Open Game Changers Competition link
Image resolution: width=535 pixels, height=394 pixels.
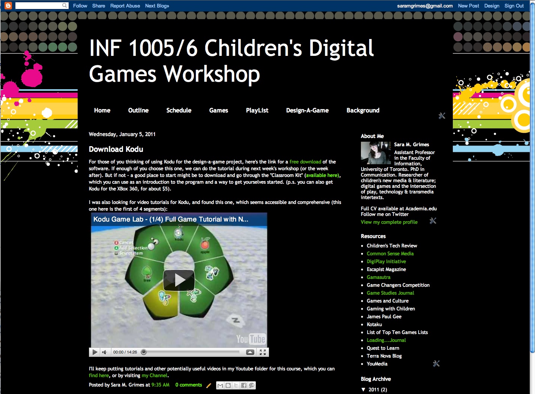click(x=398, y=285)
